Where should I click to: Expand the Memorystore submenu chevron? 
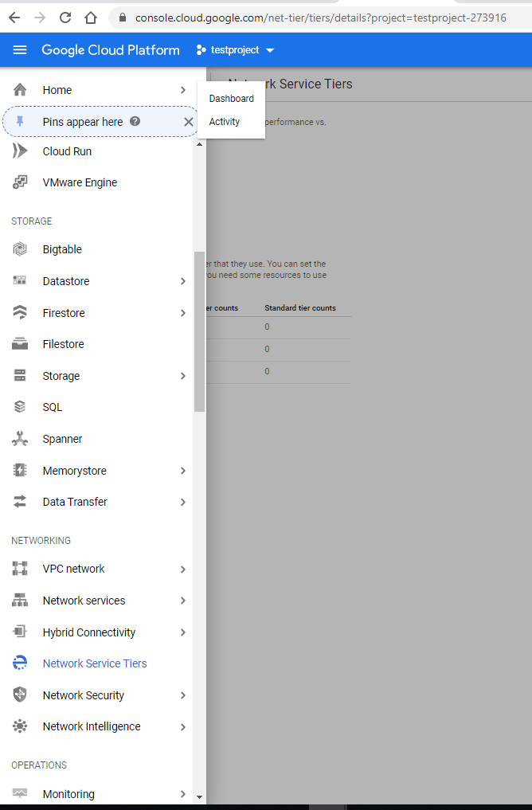point(183,471)
